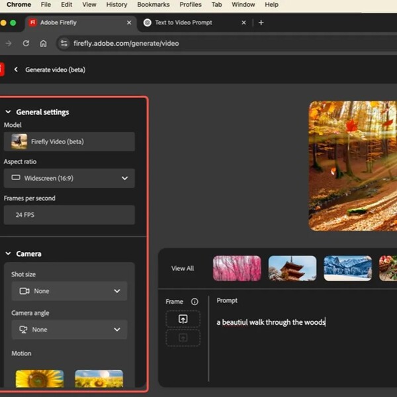Screen dimensions: 397x397
Task: Close the Text to Video Prompt tab
Action: tap(243, 22)
